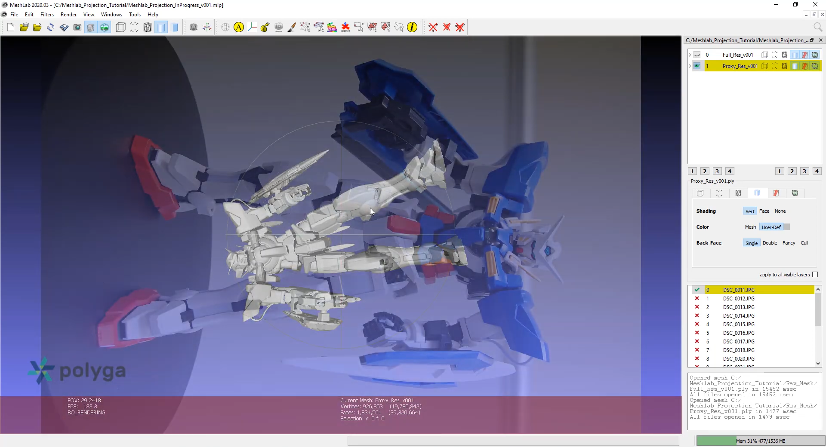Switch to the Bounding Box render options tab
Screen dimensions: 826x447
click(700, 193)
